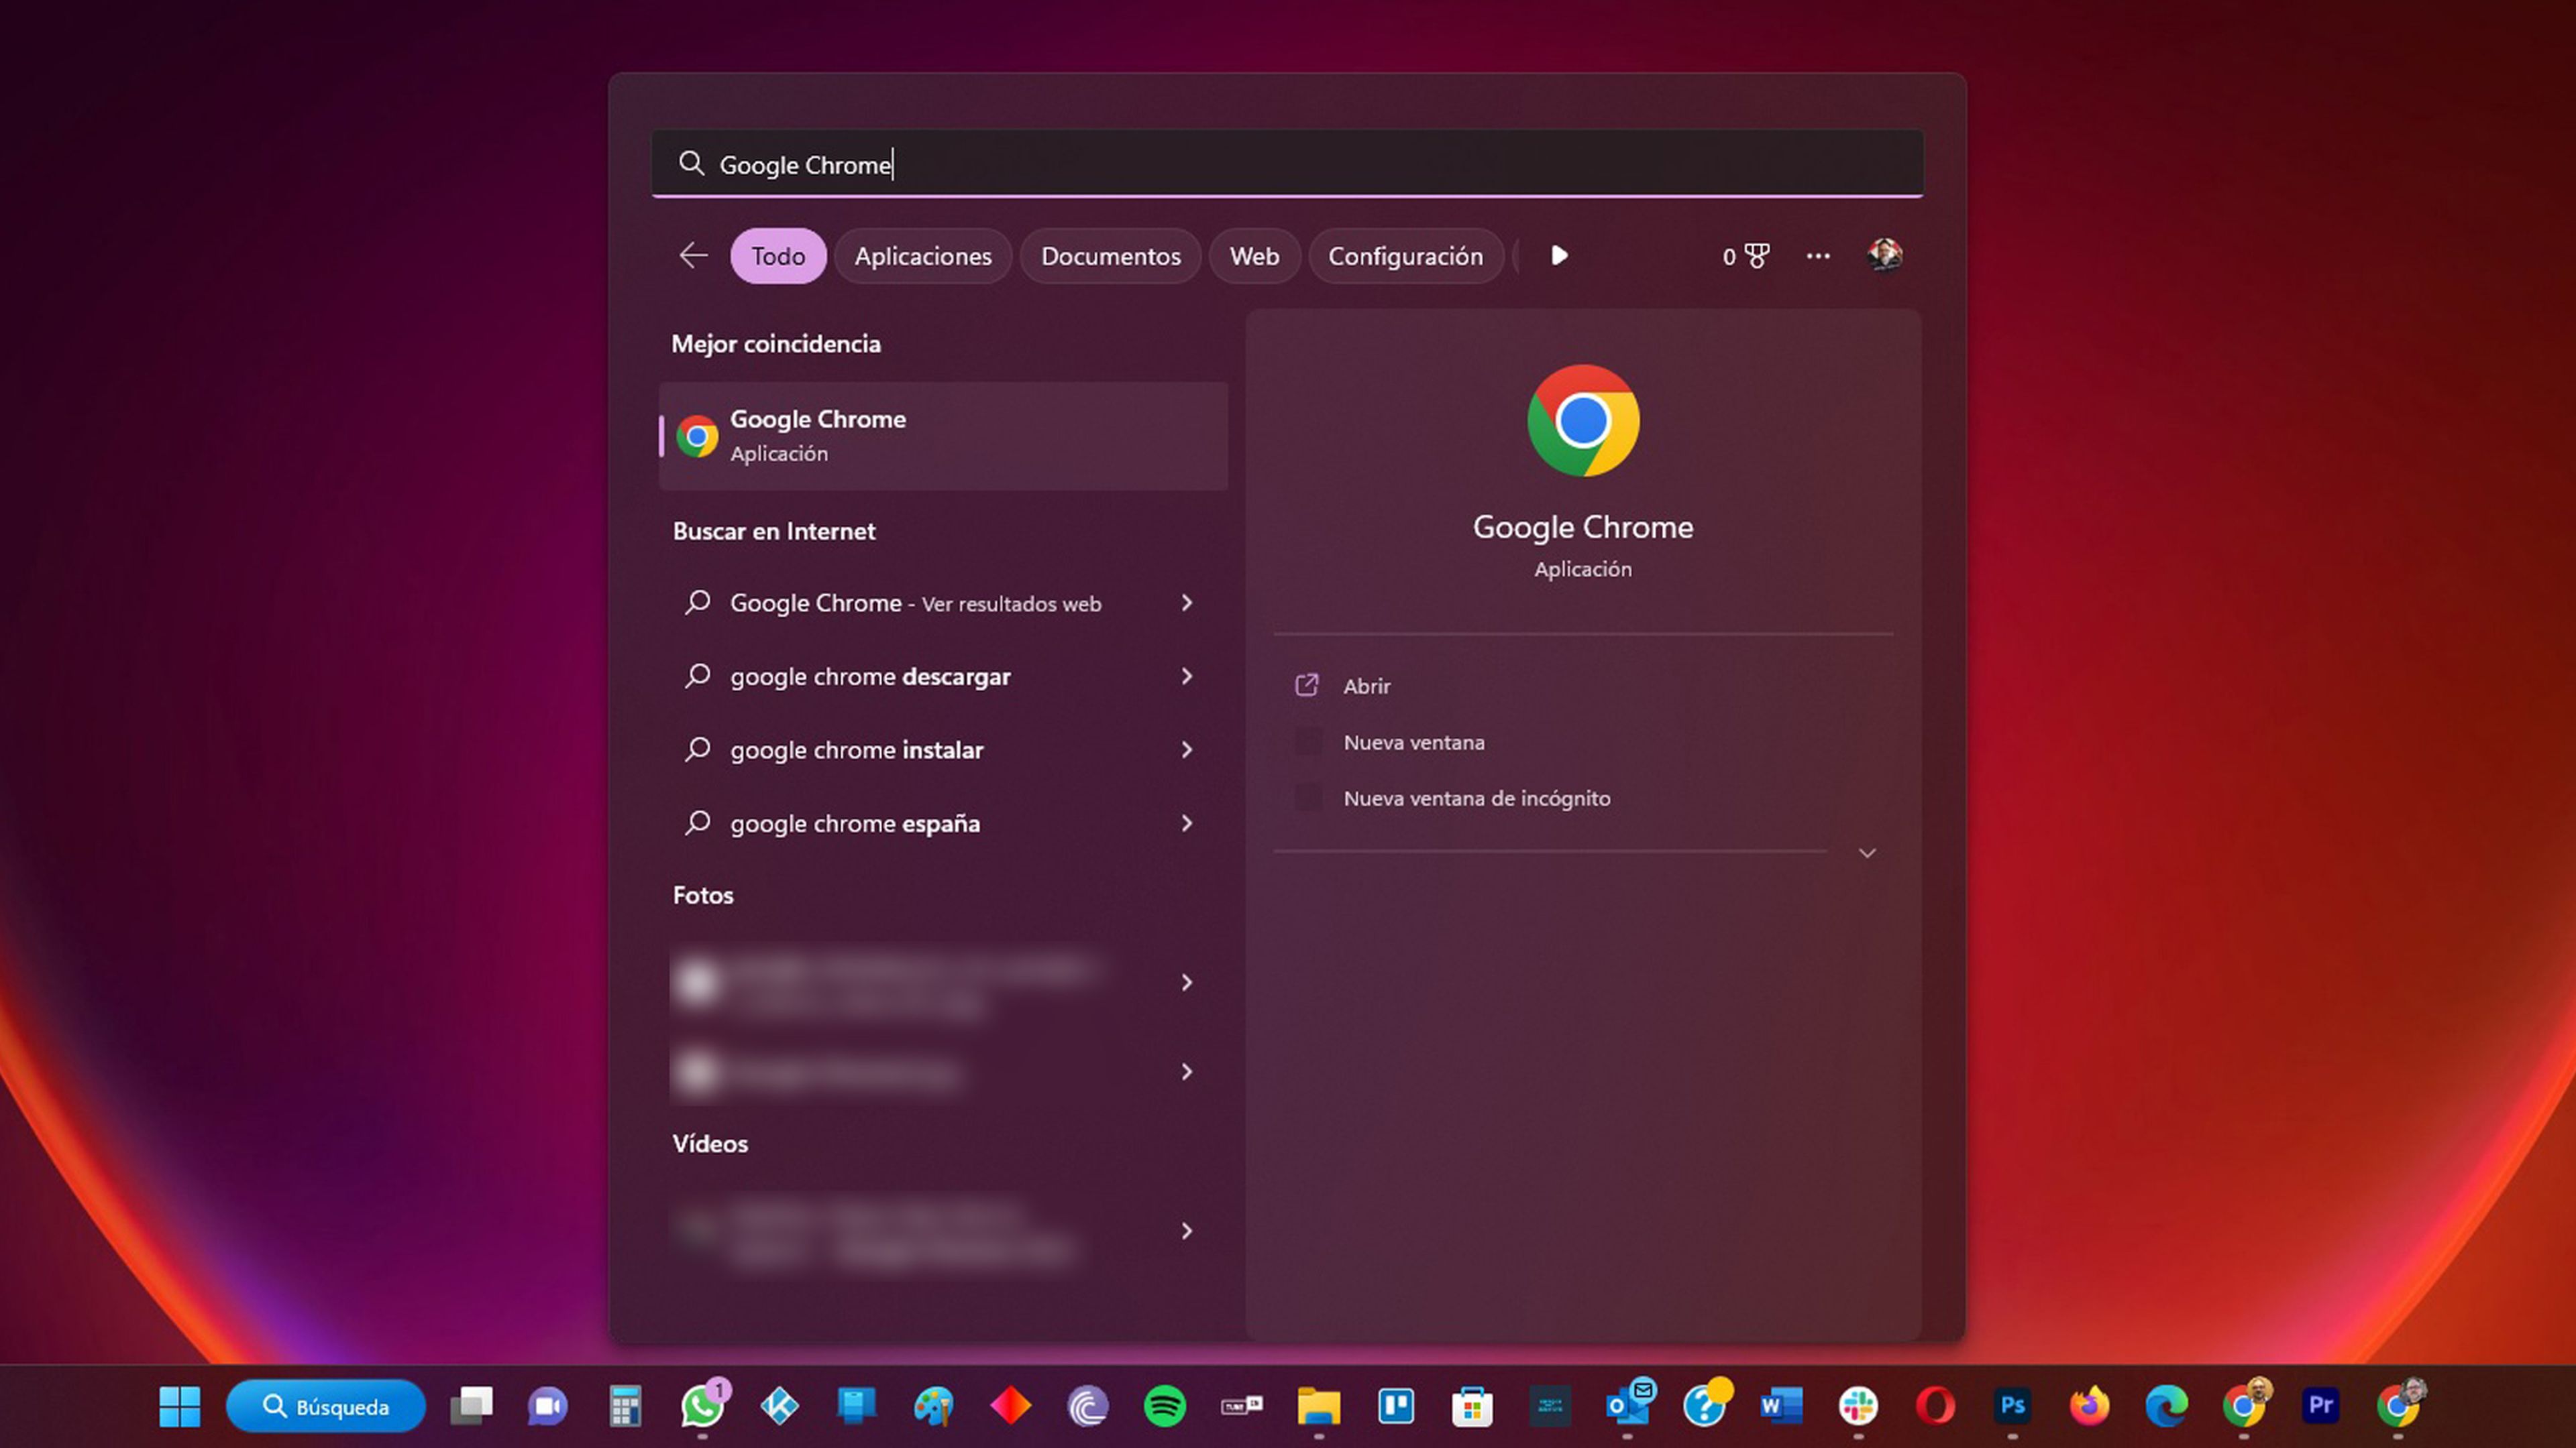The width and height of the screenshot is (2576, 1448).
Task: Click the user profile avatar
Action: [1885, 255]
